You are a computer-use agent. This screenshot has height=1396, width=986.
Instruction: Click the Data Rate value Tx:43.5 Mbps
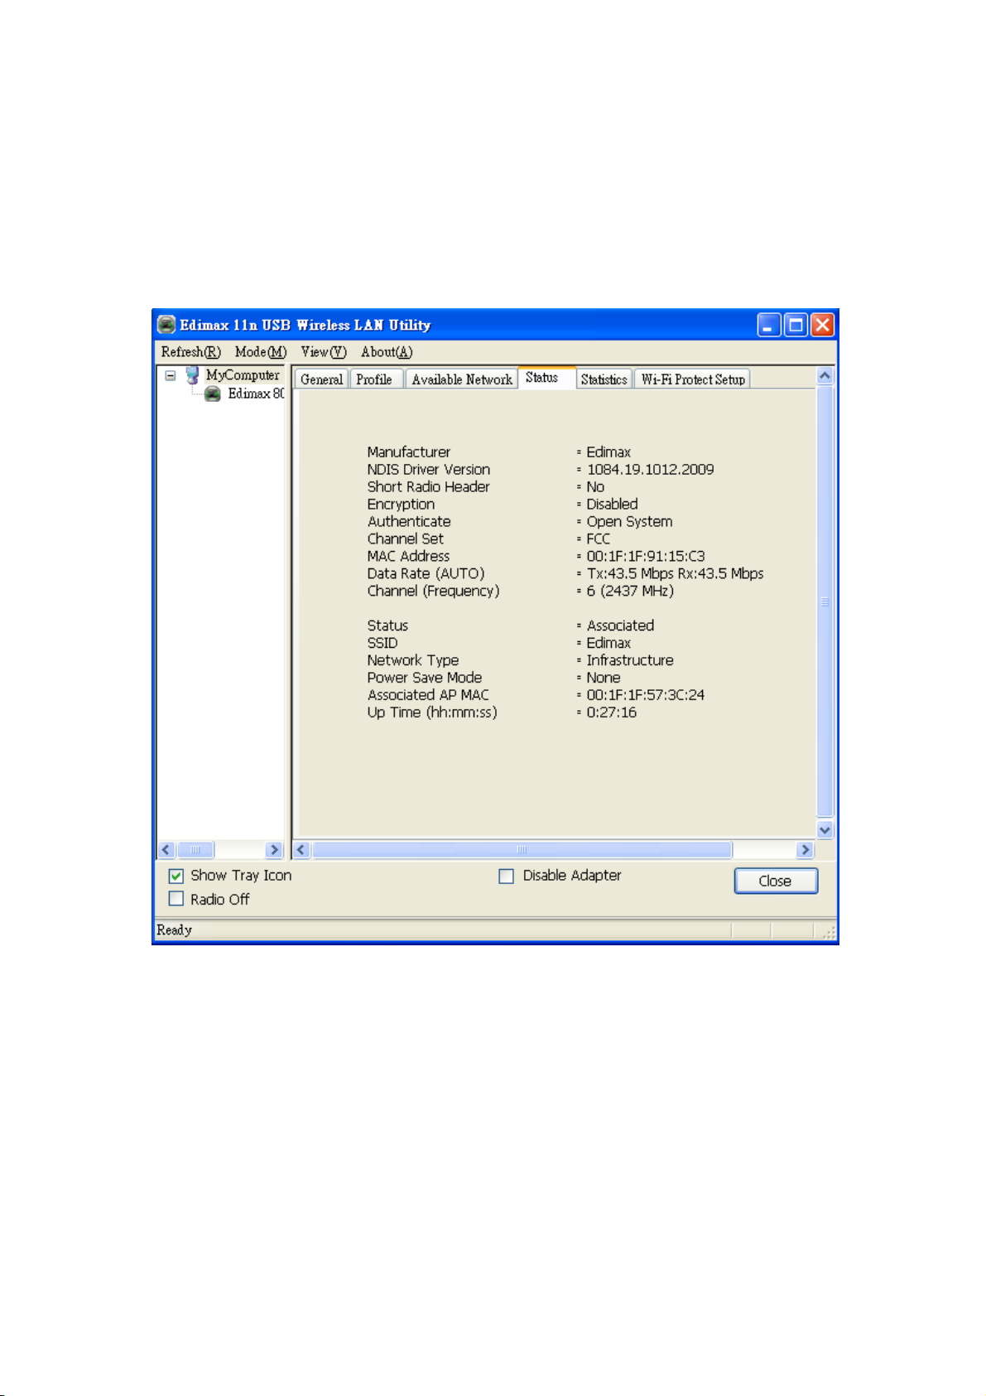[630, 573]
